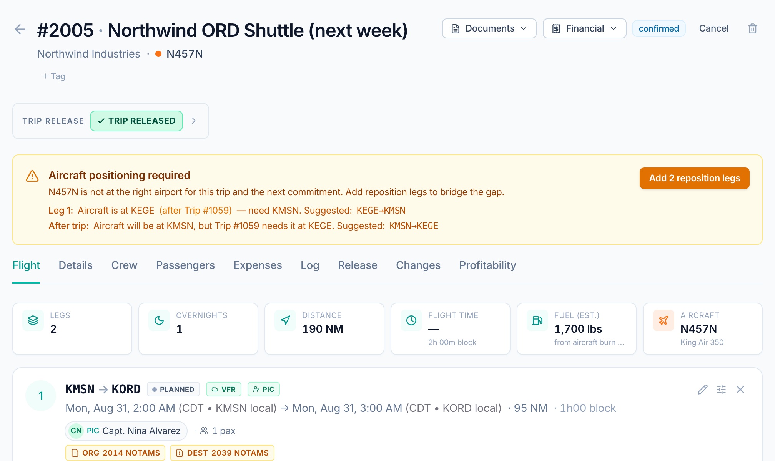
Task: Open the Financial dropdown
Action: pos(584,28)
